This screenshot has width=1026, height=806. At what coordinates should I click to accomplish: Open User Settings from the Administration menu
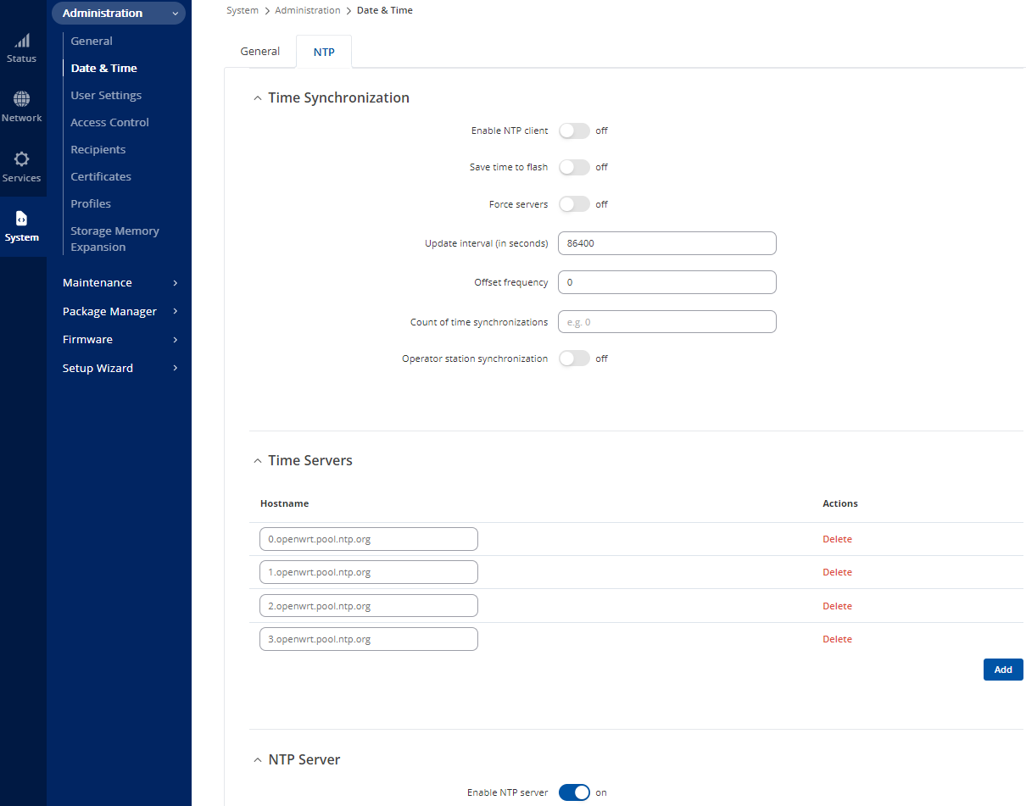105,95
